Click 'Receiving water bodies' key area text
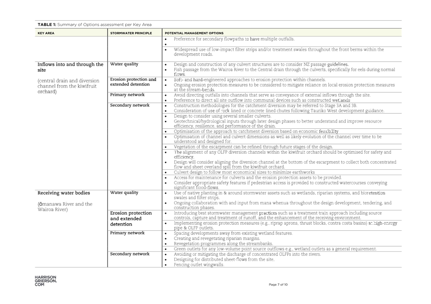This screenshot has width=431, height=304. pyautogui.click(x=64, y=193)
